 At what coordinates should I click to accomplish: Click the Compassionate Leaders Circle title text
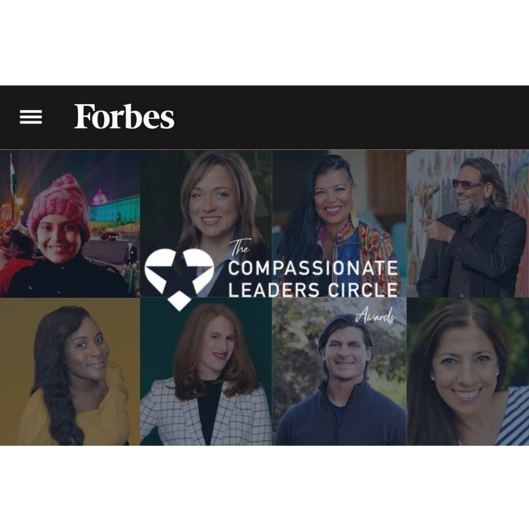313,279
